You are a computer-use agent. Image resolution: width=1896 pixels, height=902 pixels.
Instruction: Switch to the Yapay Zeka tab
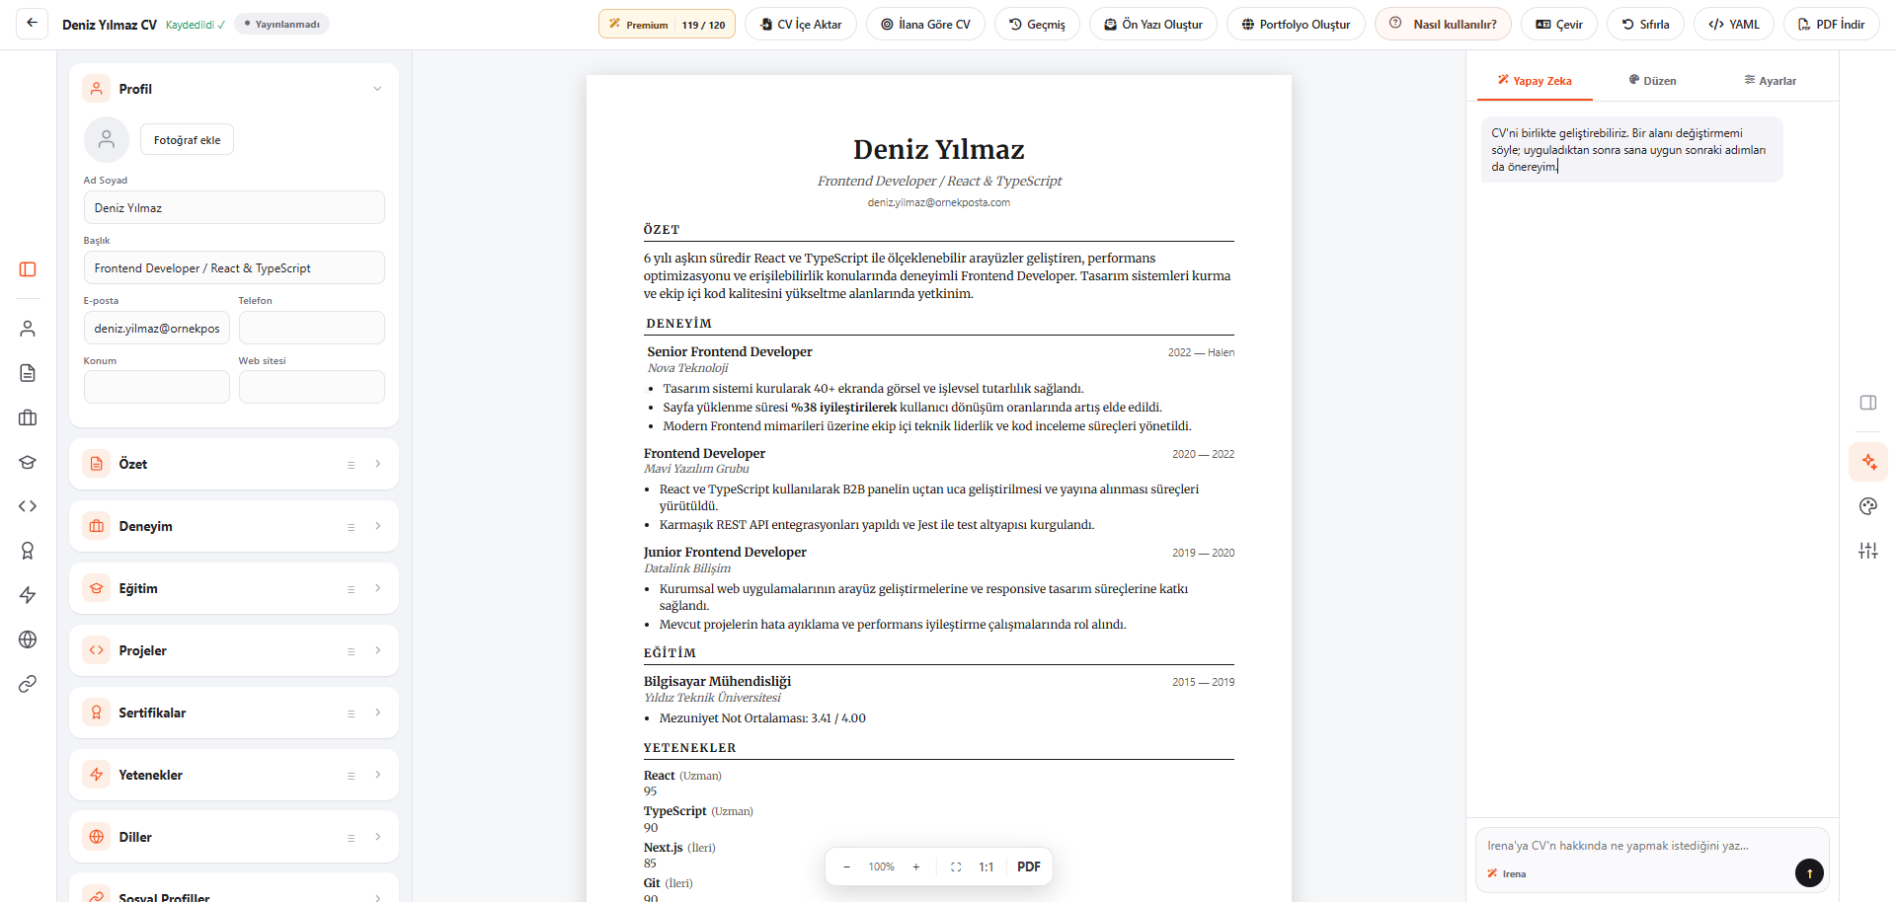coord(1535,81)
